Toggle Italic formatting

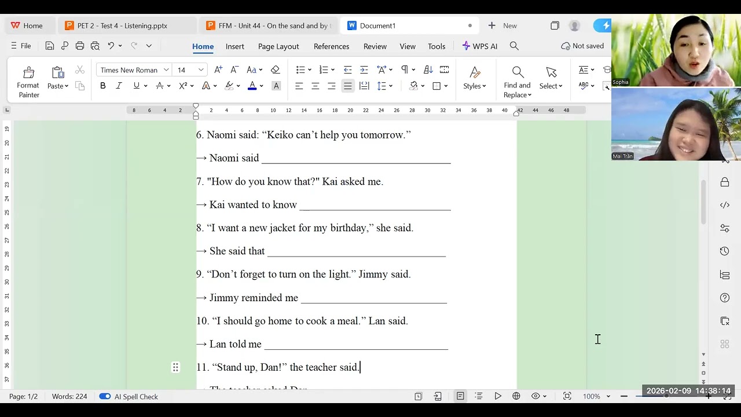click(119, 86)
